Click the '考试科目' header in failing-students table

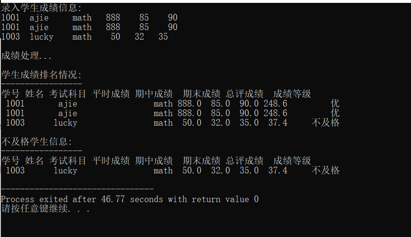(x=68, y=161)
